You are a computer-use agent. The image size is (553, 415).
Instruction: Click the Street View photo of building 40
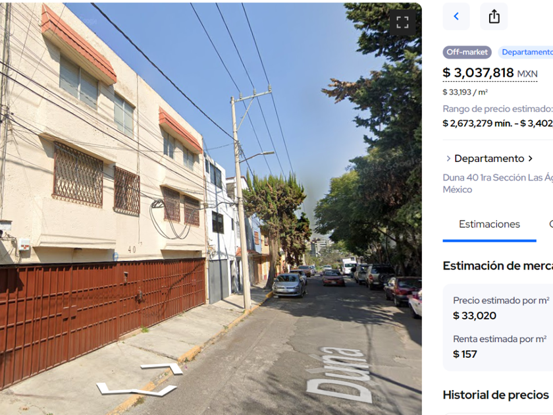click(x=211, y=208)
